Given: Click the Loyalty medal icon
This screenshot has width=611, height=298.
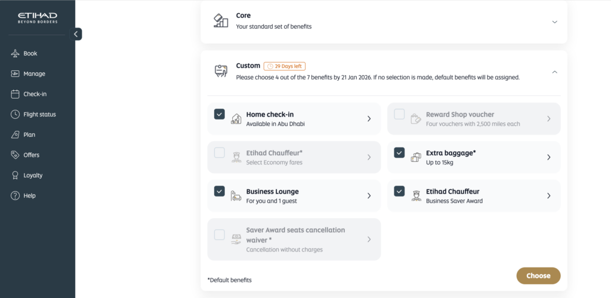Looking at the screenshot, I should [16, 176].
